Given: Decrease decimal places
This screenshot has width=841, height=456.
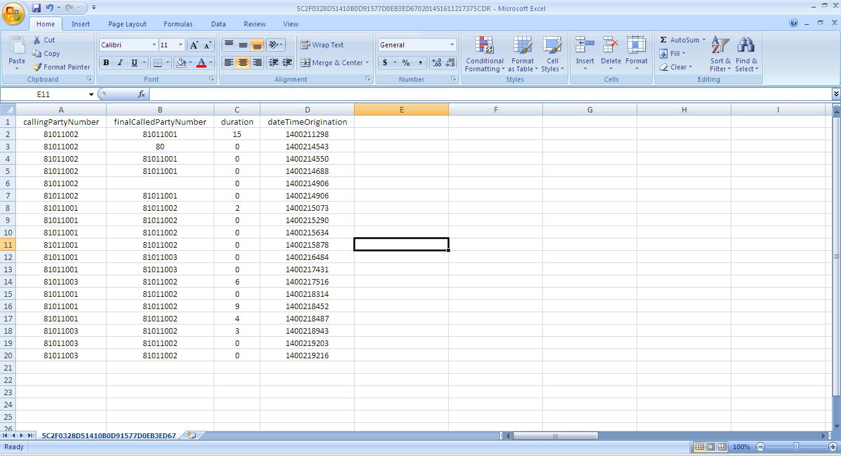Looking at the screenshot, I should point(450,63).
